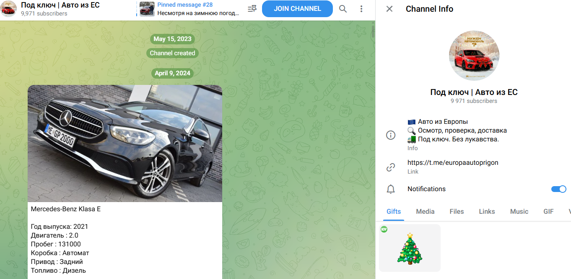
Task: Open the Christmas tree gift
Action: (410, 248)
